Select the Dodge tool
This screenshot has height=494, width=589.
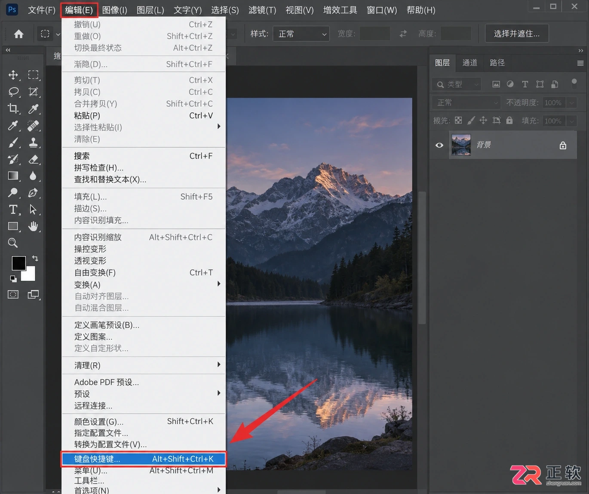point(13,192)
